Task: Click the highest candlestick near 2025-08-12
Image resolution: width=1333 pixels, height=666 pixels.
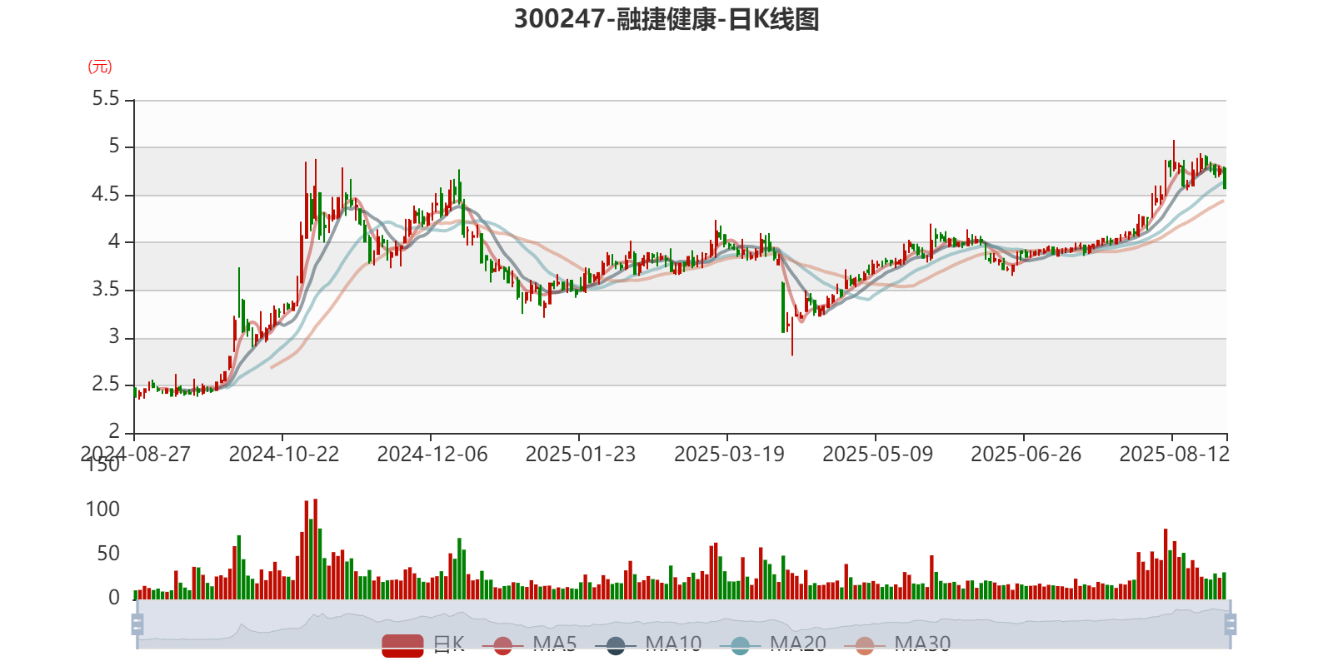Action: 1174,157
